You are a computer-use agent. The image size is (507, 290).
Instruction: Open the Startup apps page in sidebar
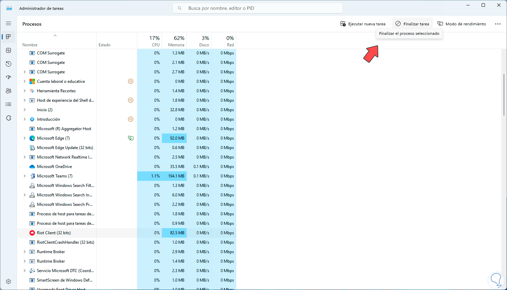click(8, 77)
